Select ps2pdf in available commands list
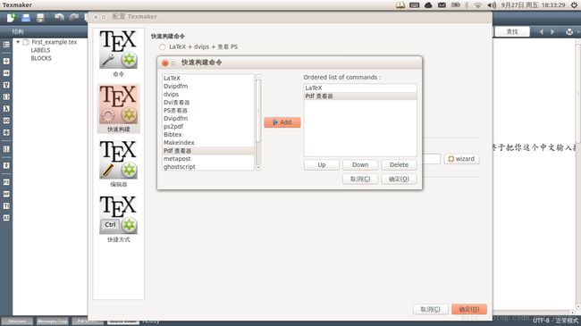The height and width of the screenshot is (326, 581). [x=208, y=126]
